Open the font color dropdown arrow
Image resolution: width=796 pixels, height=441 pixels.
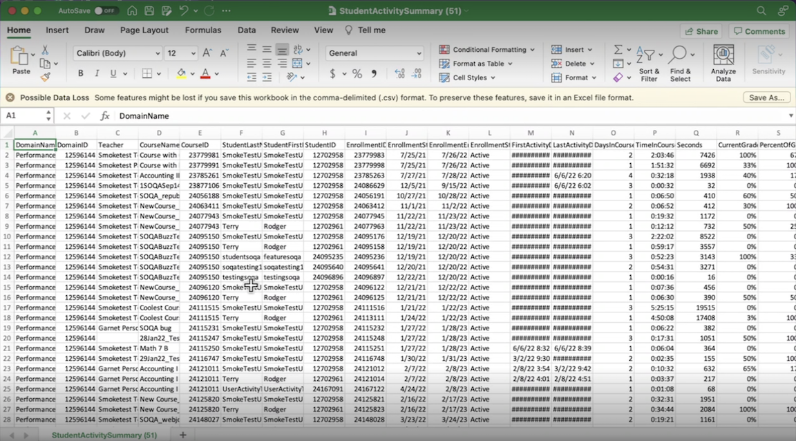pos(217,74)
